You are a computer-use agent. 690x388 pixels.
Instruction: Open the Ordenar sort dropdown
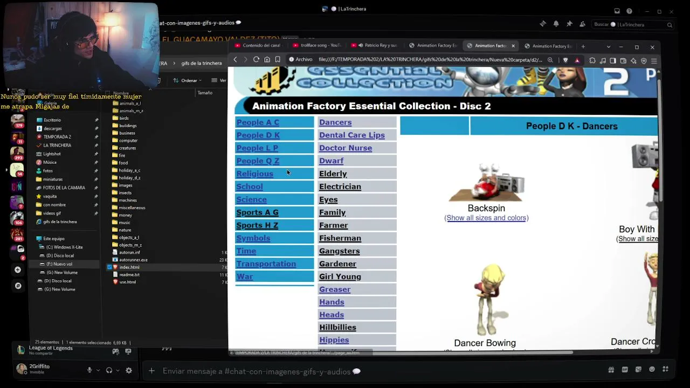click(x=188, y=80)
